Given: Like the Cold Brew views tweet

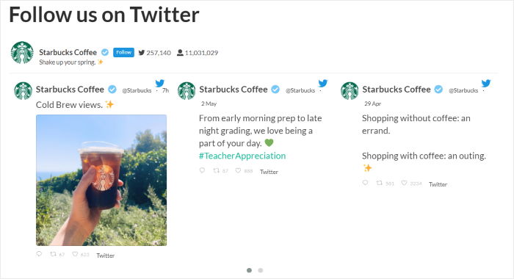Looking at the screenshot, I should pos(75,254).
